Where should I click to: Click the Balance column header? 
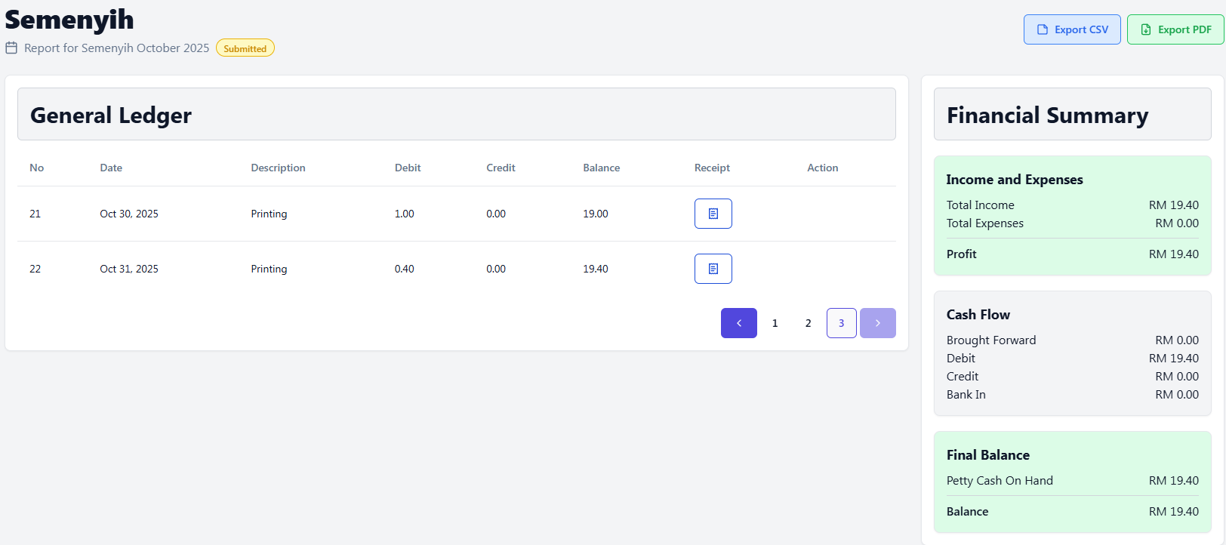(601, 168)
